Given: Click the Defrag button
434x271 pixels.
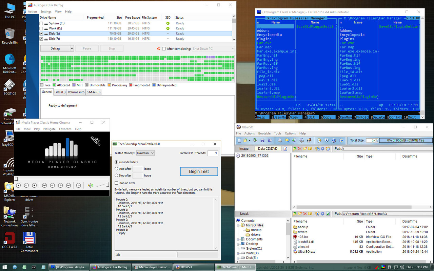Looking at the screenshot, I should (55, 48).
